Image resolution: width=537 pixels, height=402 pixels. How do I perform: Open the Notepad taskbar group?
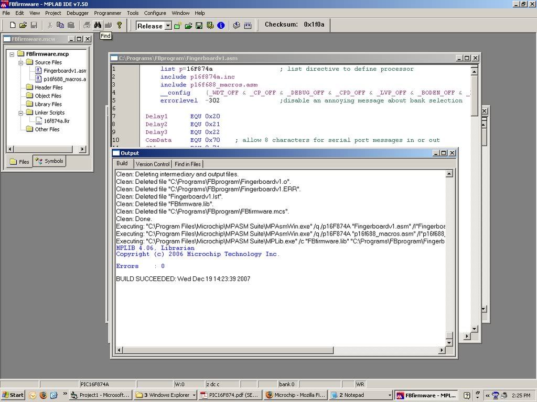[361, 395]
